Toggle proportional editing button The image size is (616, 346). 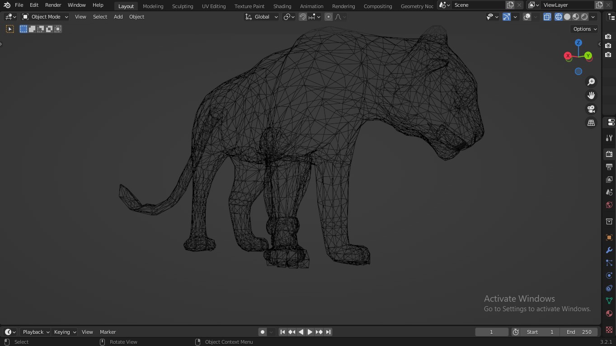(x=329, y=17)
